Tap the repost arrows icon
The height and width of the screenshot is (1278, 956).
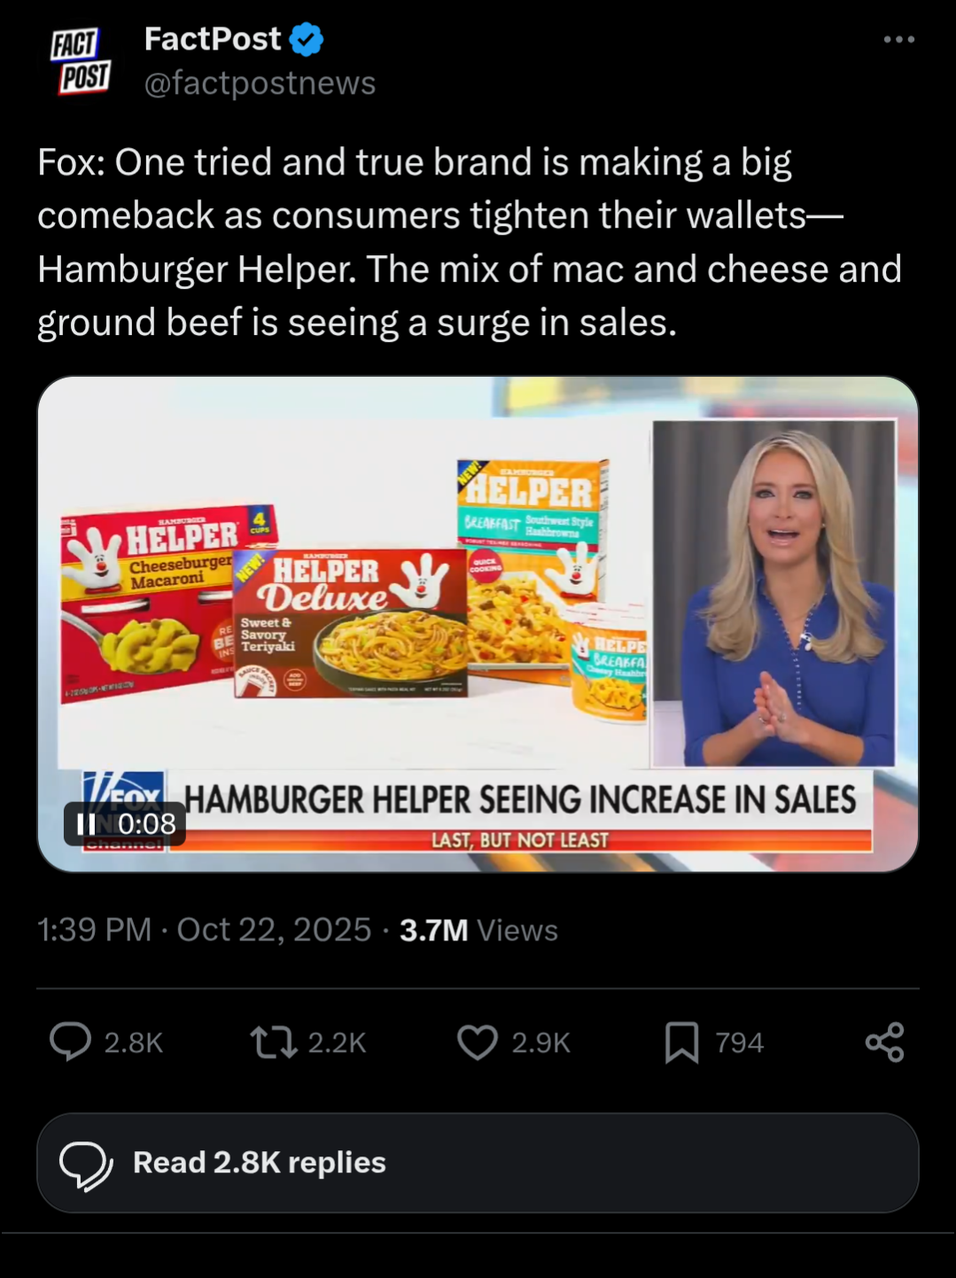point(274,1042)
